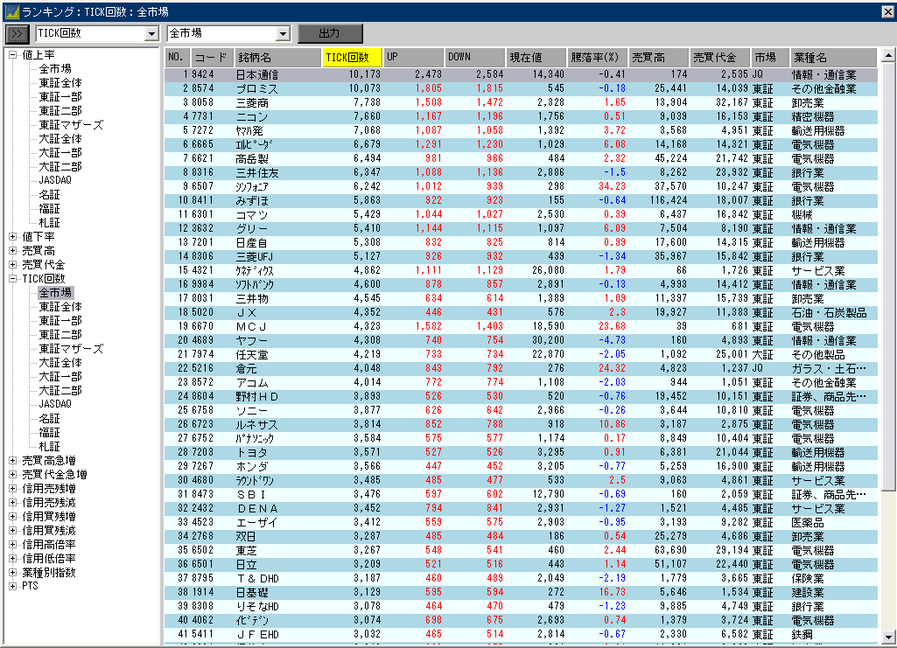Click the chart icon in the title bar

pyautogui.click(x=11, y=11)
